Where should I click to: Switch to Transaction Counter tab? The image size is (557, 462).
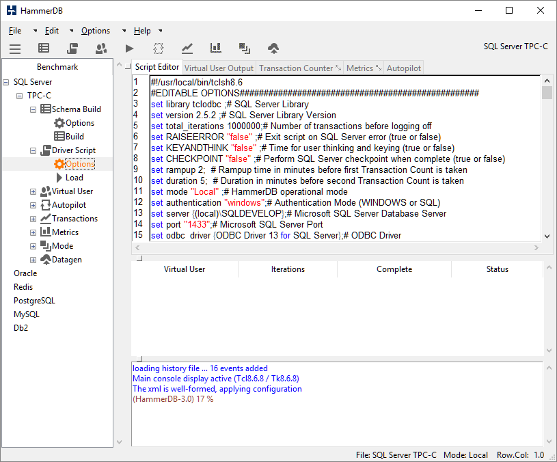300,68
